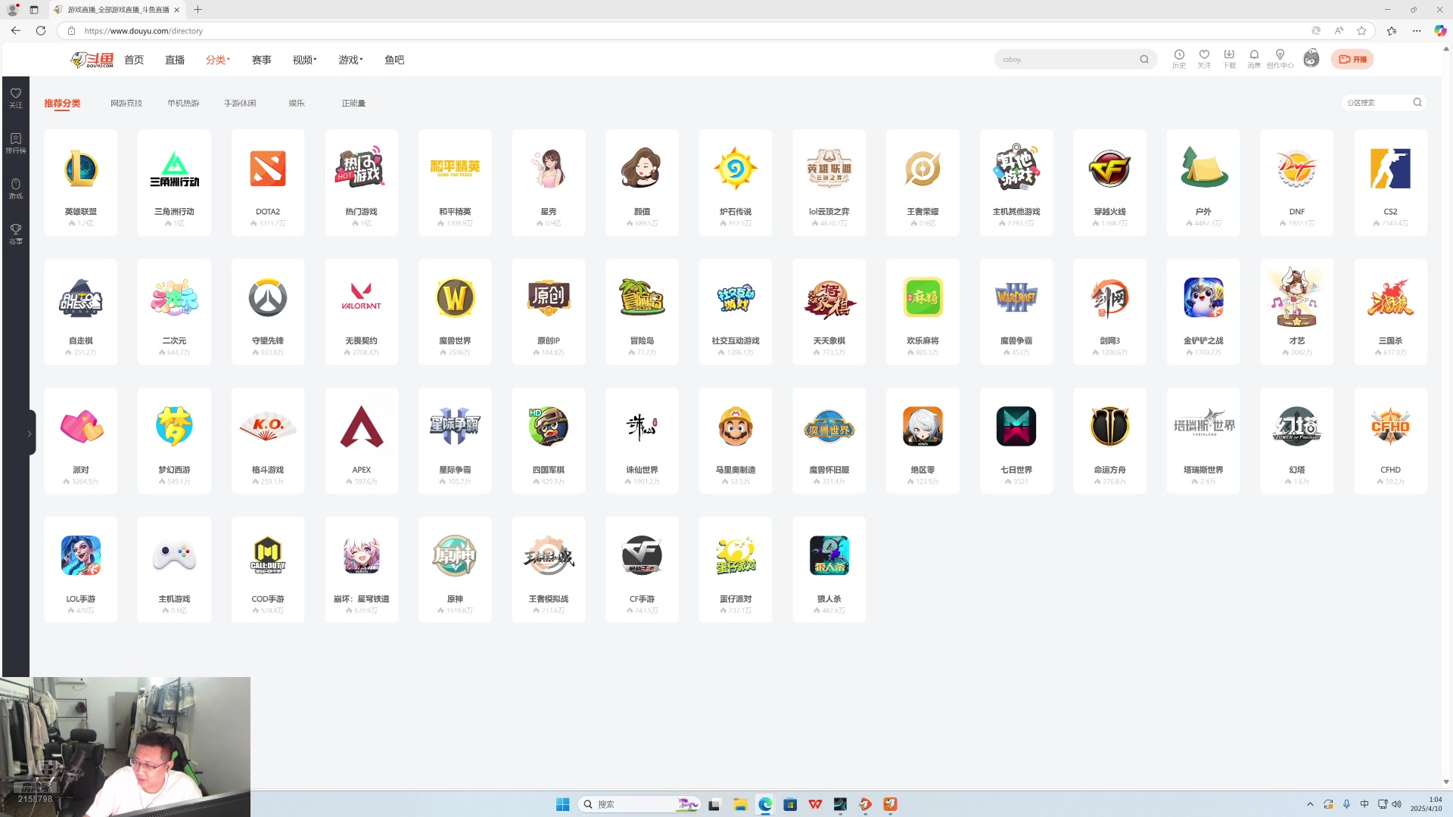Image resolution: width=1453 pixels, height=817 pixels.
Task: Click the header search magnifier button
Action: click(1144, 59)
